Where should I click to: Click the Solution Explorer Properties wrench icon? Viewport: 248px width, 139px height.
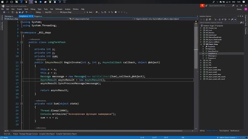click(x=232, y=20)
